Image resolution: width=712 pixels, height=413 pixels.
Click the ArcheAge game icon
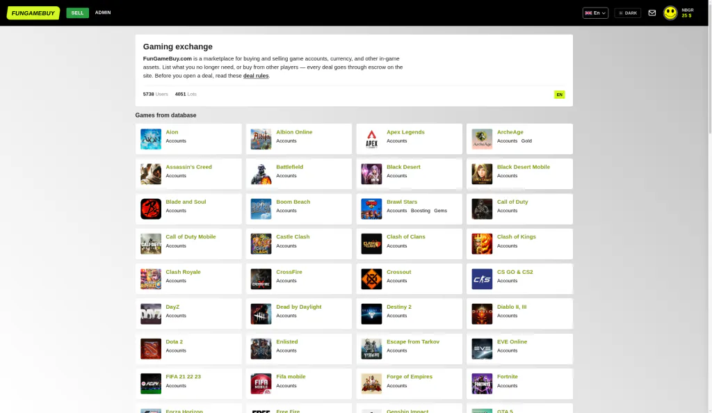point(482,139)
